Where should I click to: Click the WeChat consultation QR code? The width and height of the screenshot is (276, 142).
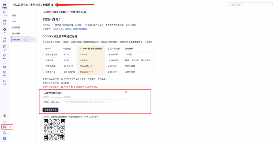54,130
